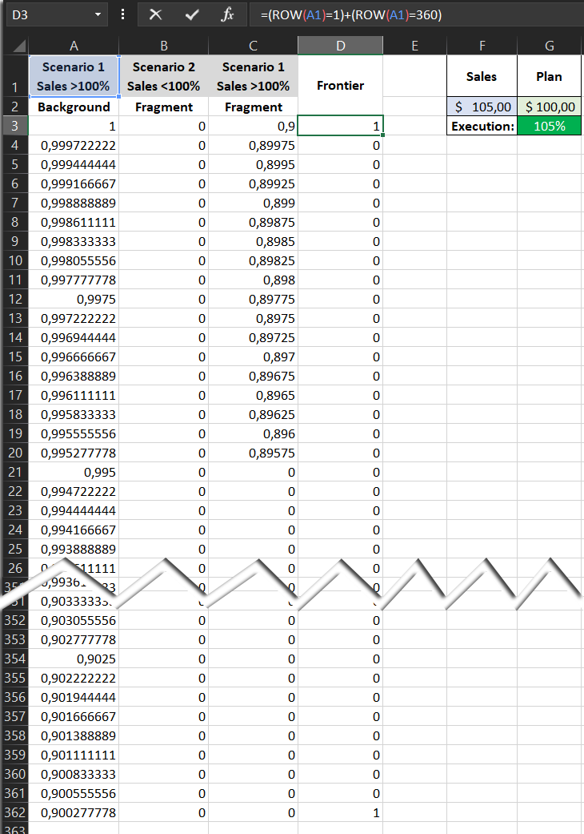This screenshot has height=834, width=584.
Task: Click the formula bar with the ROW formula
Action: tap(416, 14)
